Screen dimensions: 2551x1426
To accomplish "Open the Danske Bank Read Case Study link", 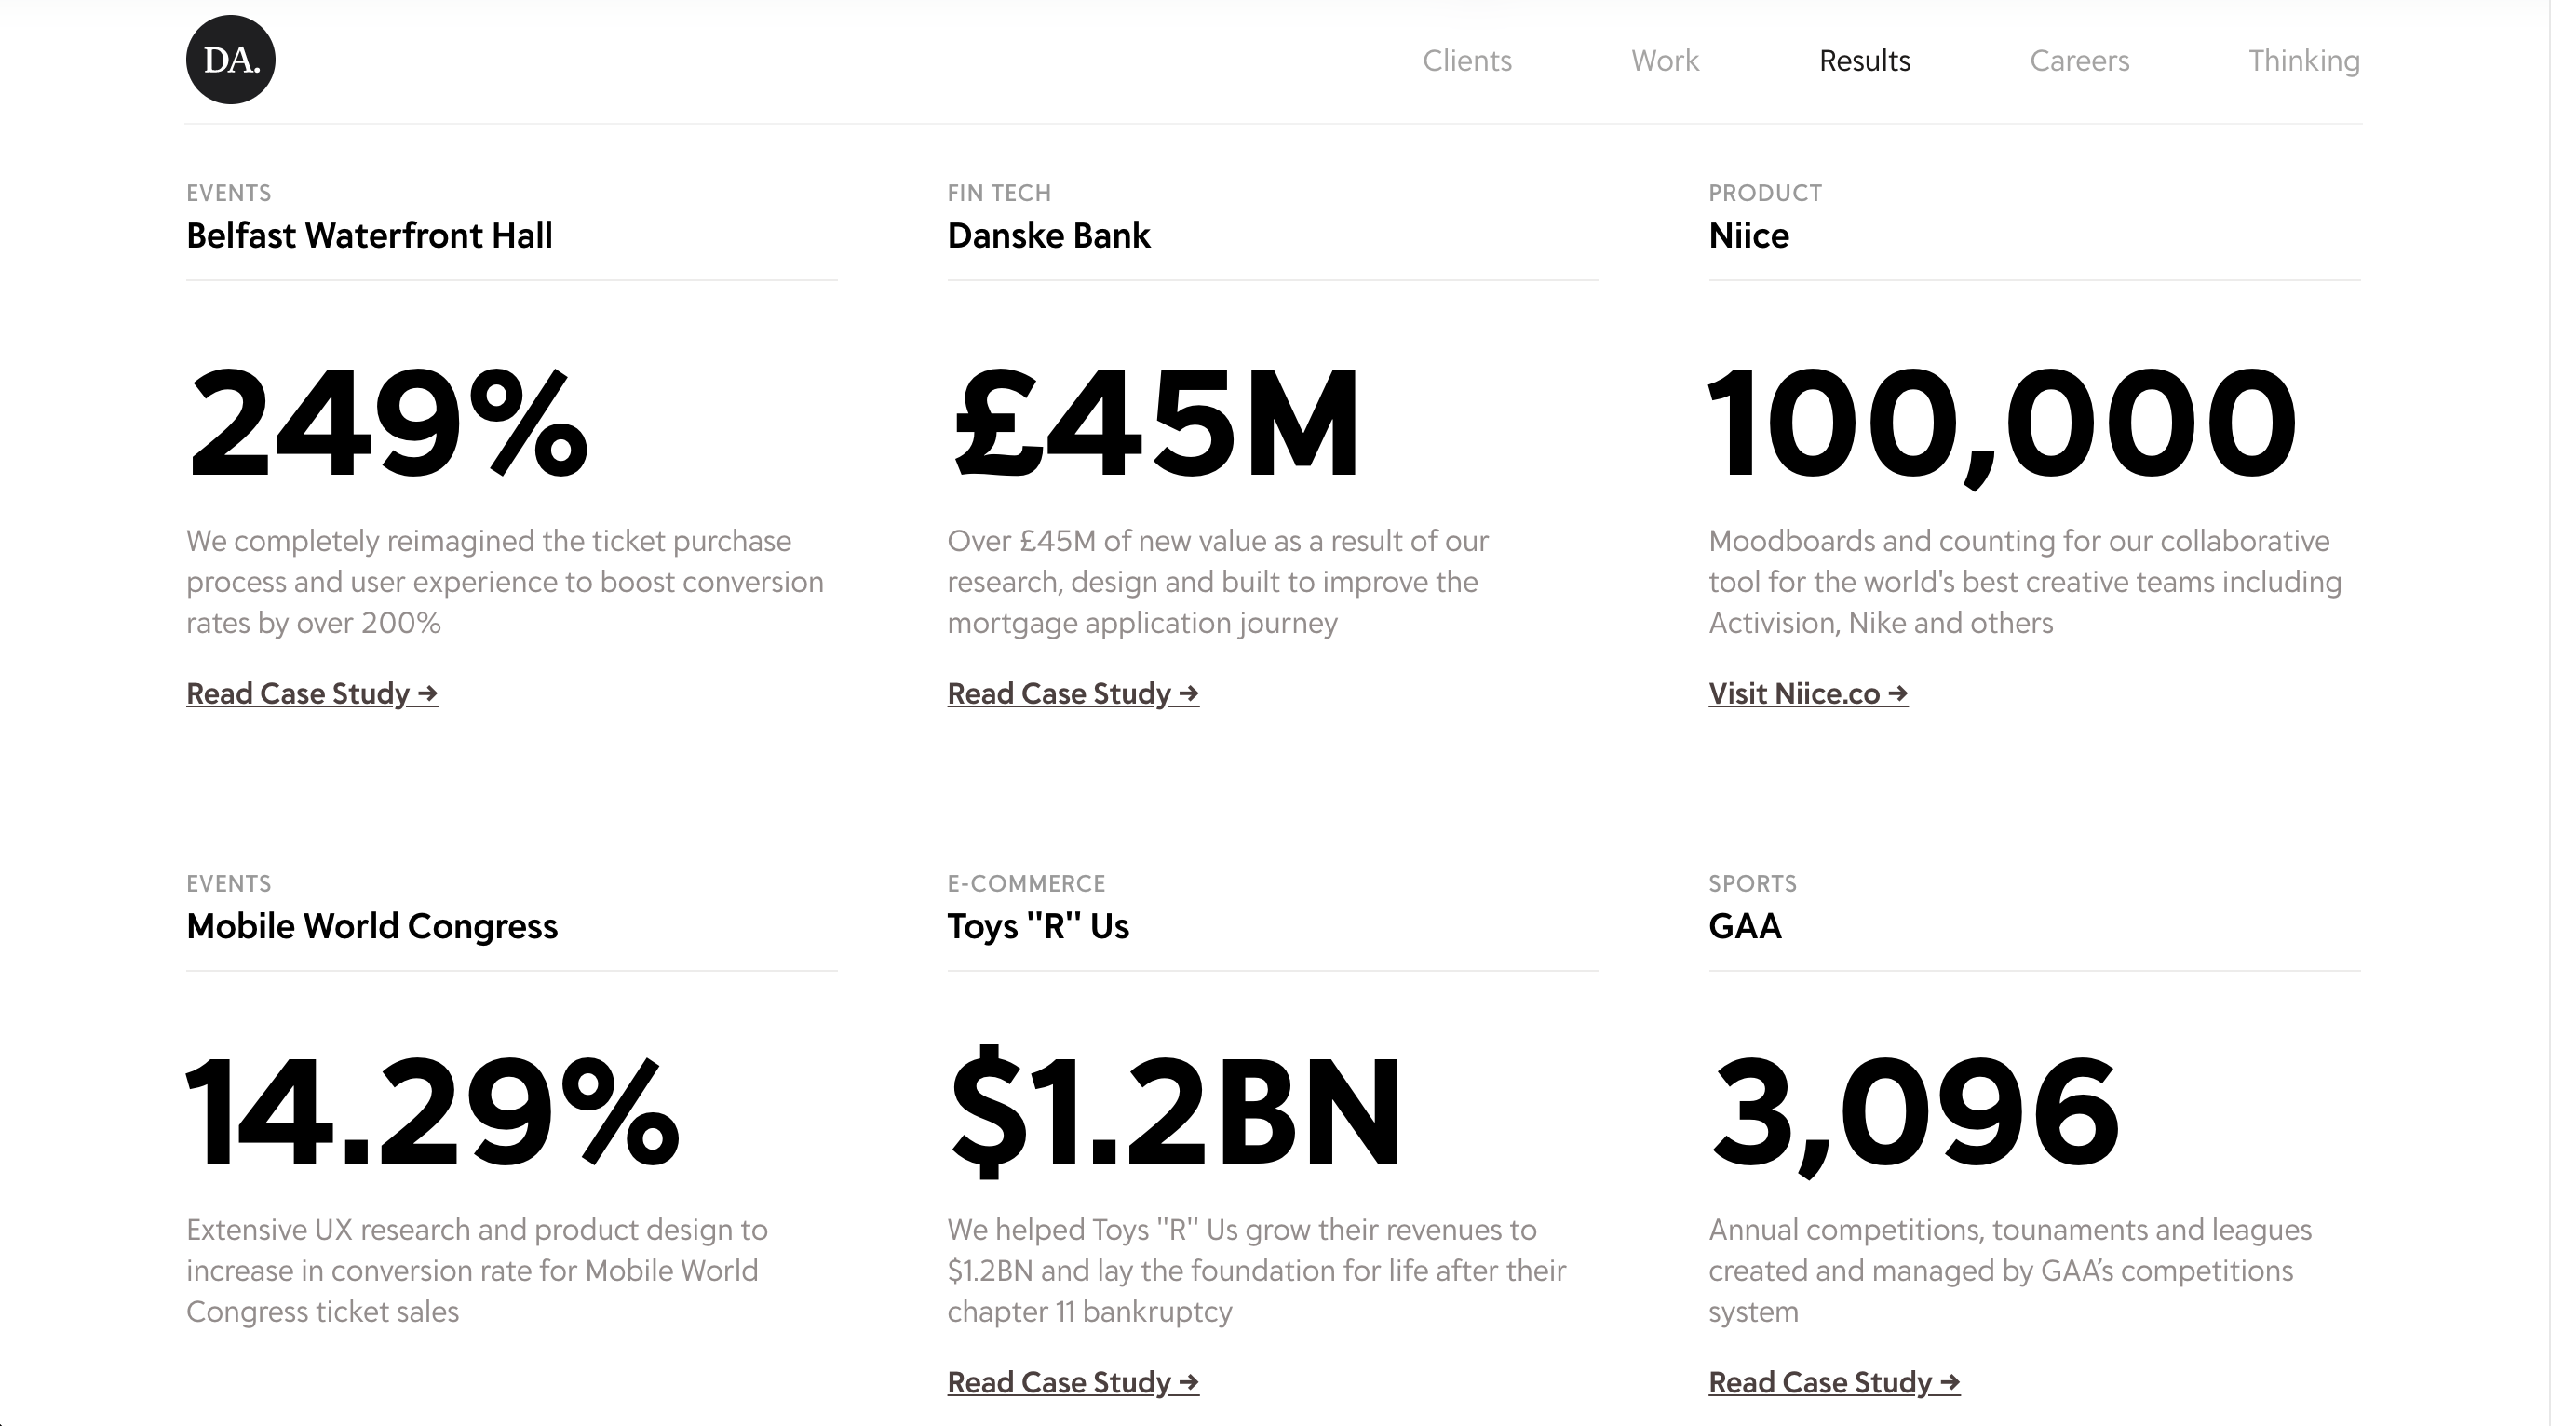I will [1073, 693].
